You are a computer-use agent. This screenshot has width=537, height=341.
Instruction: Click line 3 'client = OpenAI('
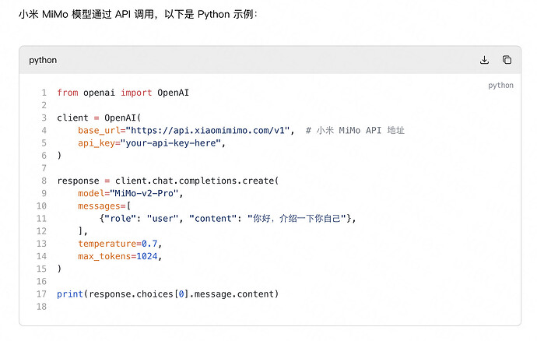coord(99,118)
